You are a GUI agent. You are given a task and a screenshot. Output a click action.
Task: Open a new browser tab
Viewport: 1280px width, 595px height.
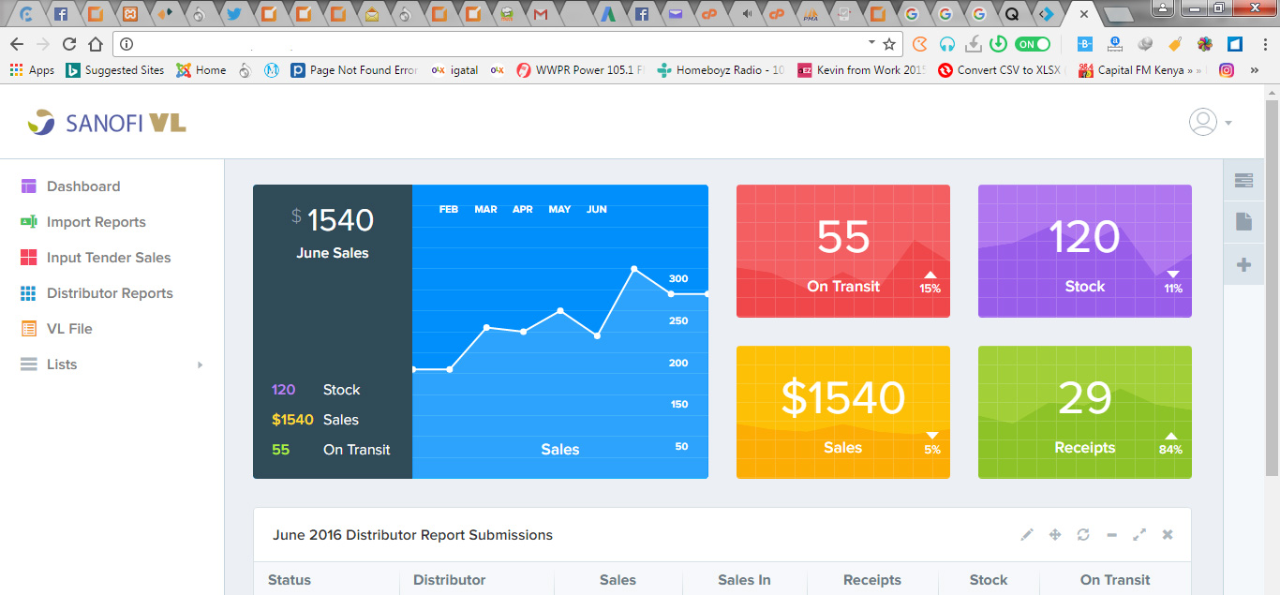pos(1118,14)
